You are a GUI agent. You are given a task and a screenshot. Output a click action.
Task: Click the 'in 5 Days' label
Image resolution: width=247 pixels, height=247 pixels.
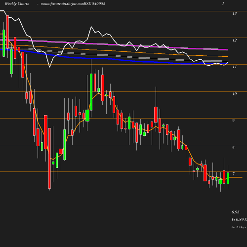tap(239, 227)
